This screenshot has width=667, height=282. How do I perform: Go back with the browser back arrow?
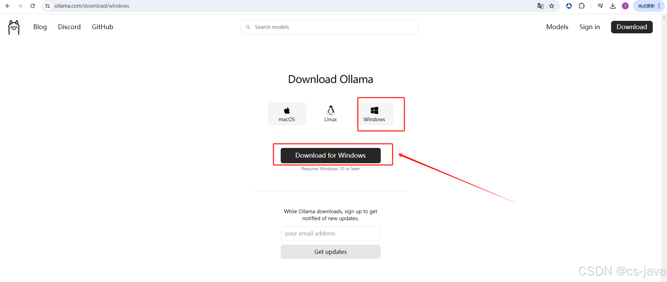8,6
